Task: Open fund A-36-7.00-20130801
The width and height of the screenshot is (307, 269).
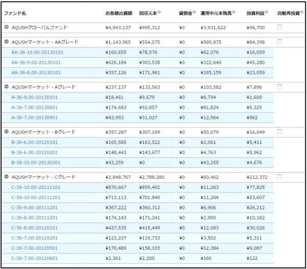Action: (35, 107)
